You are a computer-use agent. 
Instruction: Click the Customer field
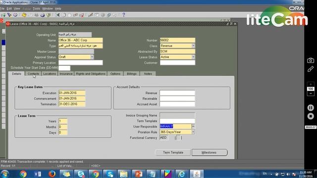click(x=177, y=63)
